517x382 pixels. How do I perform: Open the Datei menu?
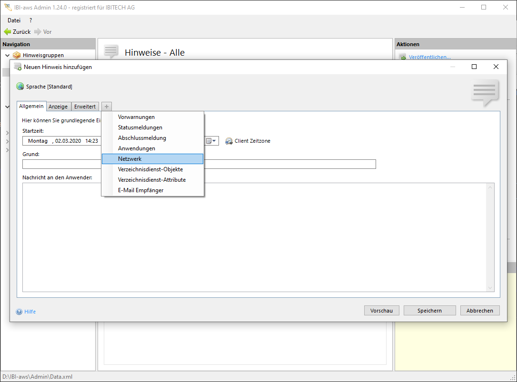click(14, 20)
